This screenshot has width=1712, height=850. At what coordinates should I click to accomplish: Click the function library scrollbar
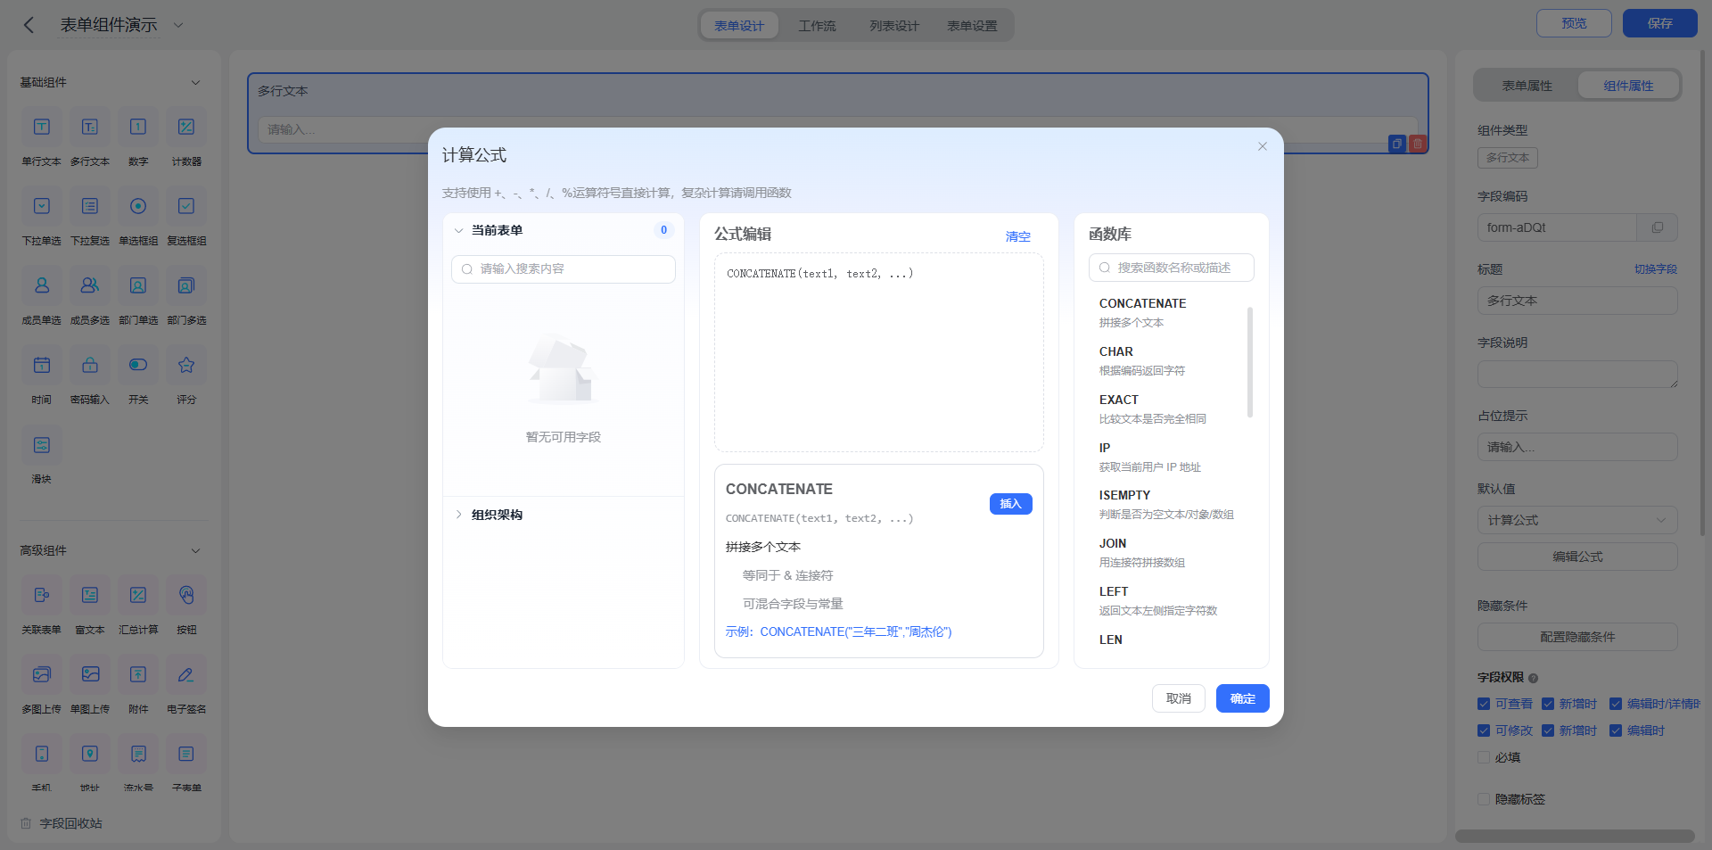1250,362
